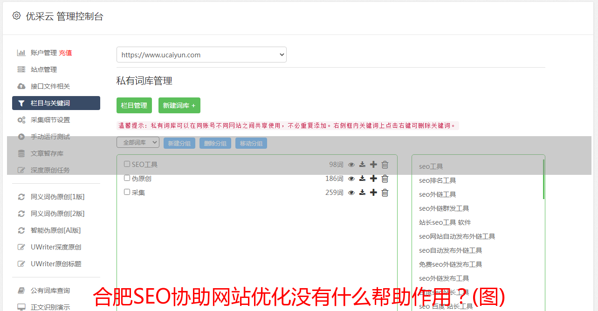598x311 pixels.
Task: Click the 栏目管理 green button
Action: pos(134,105)
